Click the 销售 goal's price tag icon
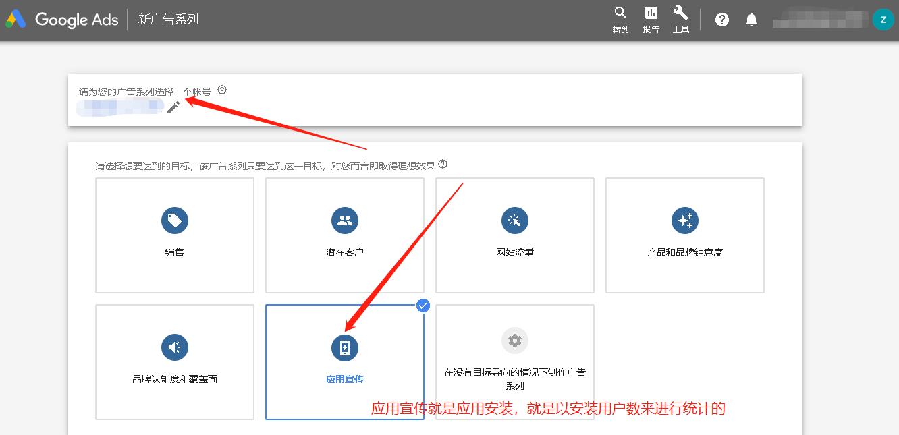 click(x=174, y=220)
